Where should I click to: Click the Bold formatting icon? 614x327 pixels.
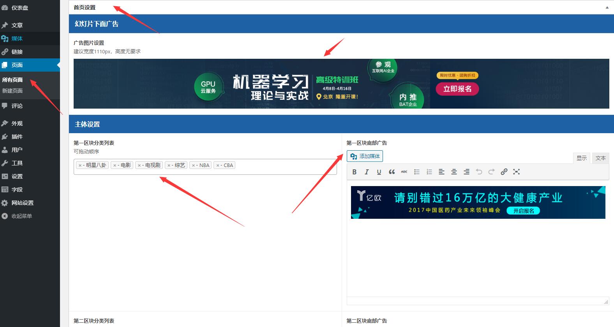355,172
